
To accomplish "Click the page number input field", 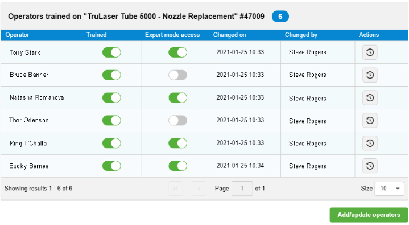I will (242, 189).
